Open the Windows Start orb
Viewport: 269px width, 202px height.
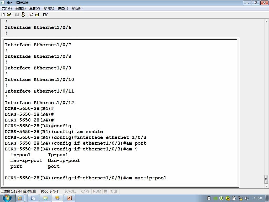point(7,198)
